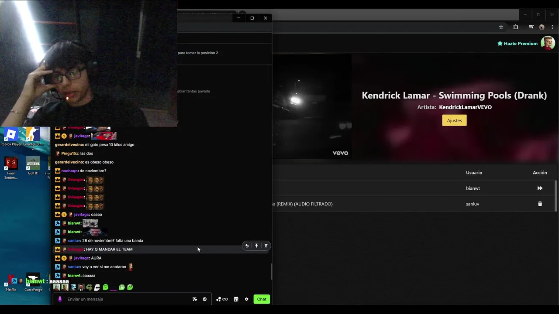559x314 pixels.
Task: Open Netflix desktop shortcut
Action: [11, 283]
